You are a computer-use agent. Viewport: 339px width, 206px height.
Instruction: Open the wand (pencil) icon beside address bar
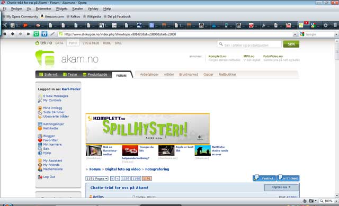[x=52, y=34]
